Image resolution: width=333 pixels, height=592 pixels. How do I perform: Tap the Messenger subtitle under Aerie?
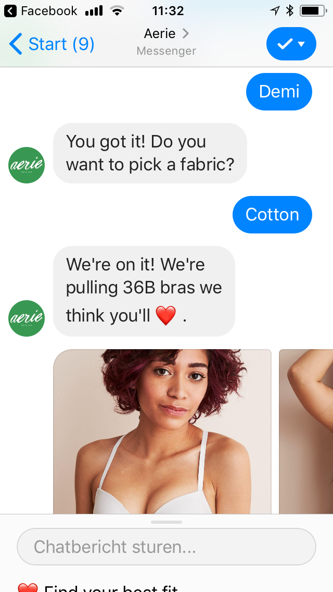coord(166,51)
